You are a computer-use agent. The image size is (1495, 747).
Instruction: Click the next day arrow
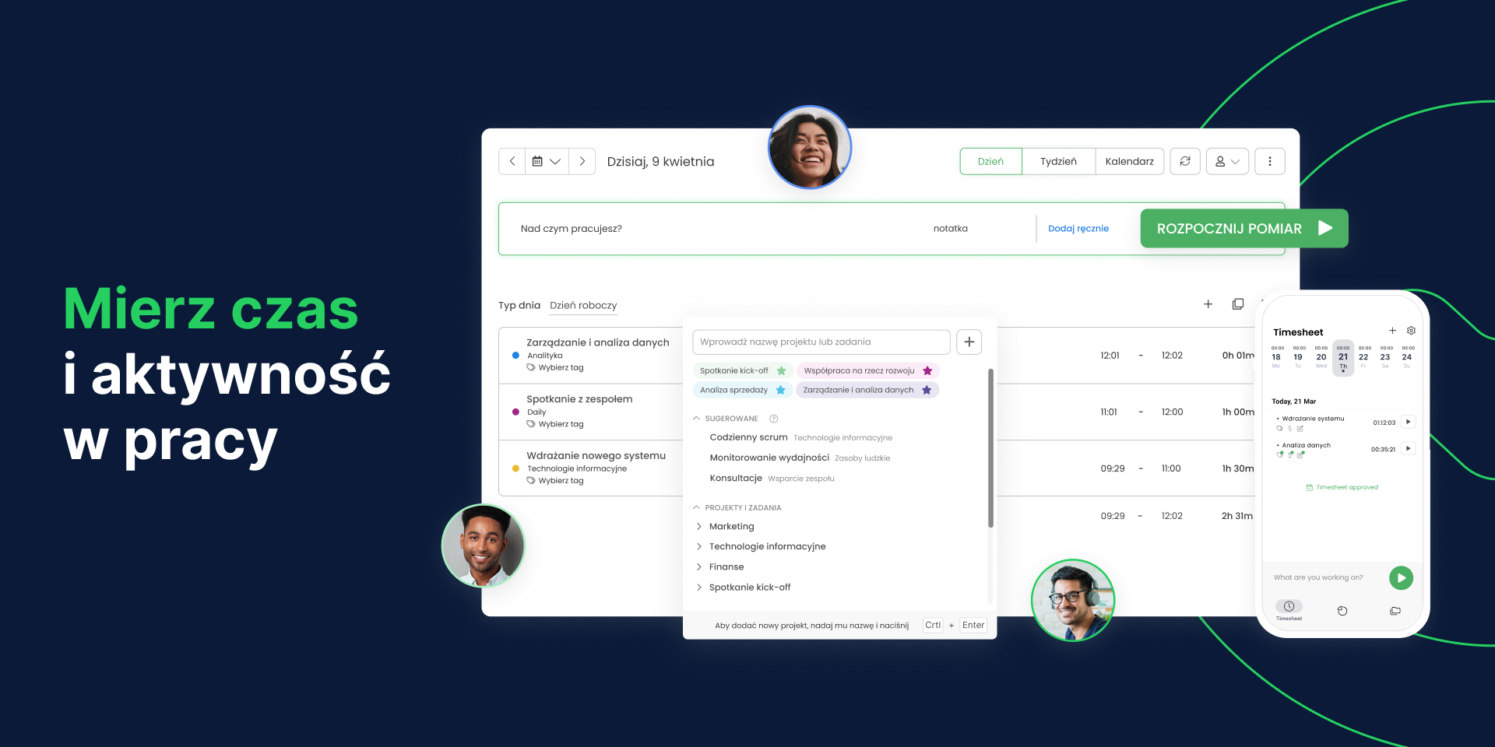click(x=582, y=161)
